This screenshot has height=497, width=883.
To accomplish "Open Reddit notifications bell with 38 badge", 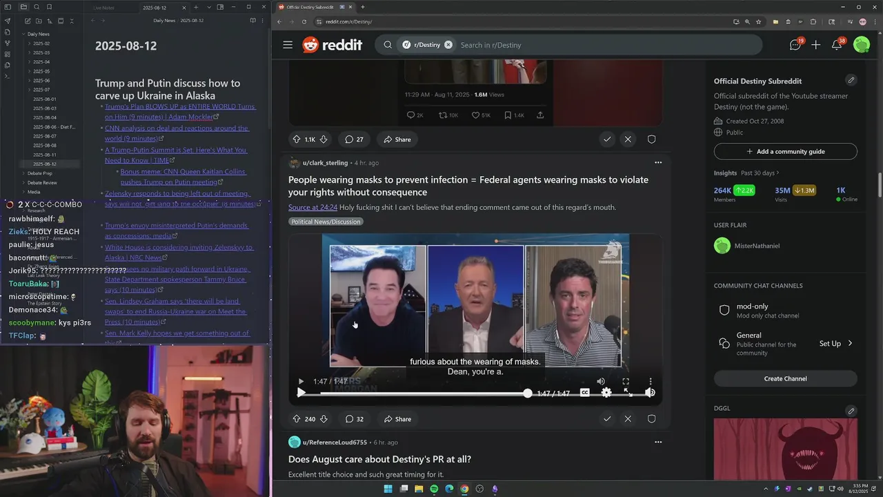I will 837,45.
